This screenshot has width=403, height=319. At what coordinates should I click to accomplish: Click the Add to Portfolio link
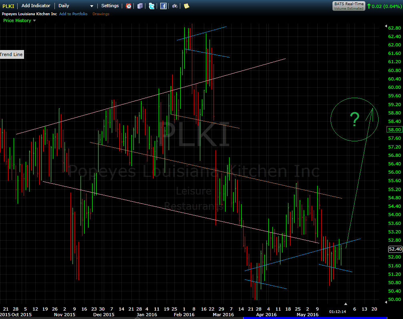tap(73, 14)
